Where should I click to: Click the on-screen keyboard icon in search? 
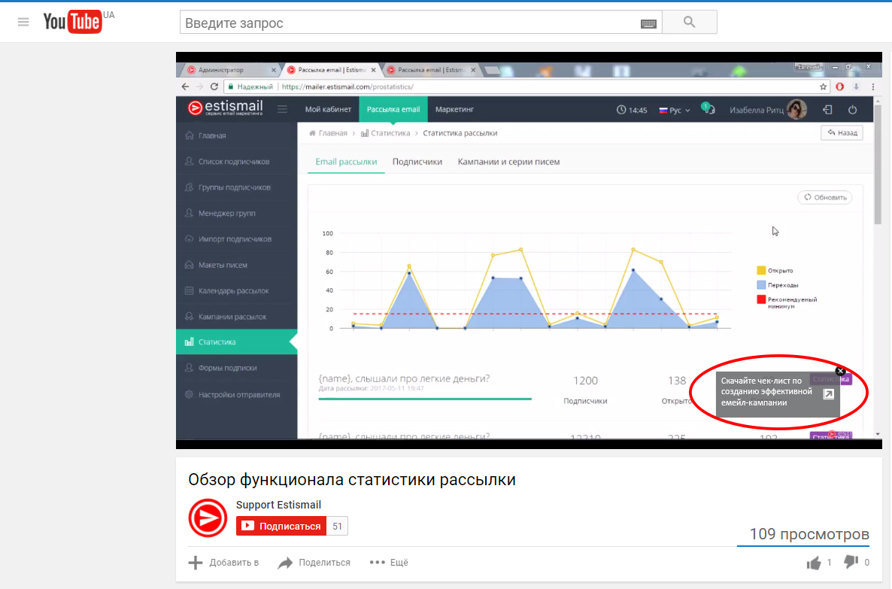(648, 23)
